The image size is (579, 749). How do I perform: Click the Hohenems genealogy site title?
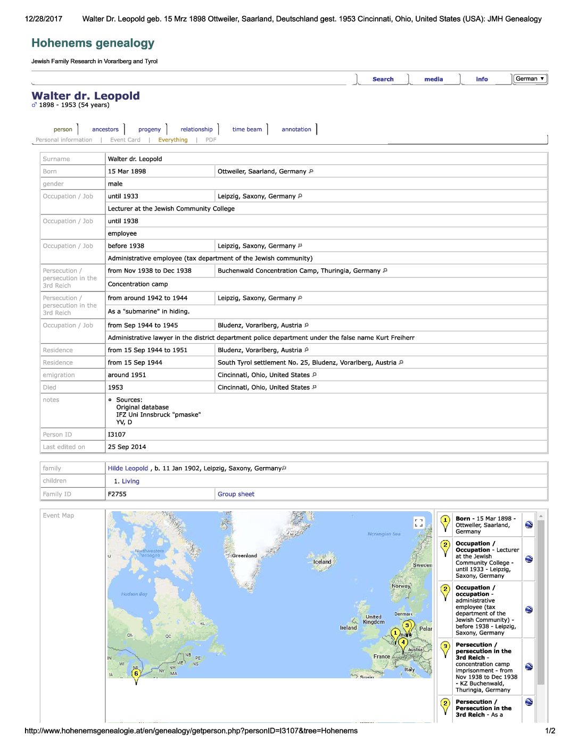93,43
